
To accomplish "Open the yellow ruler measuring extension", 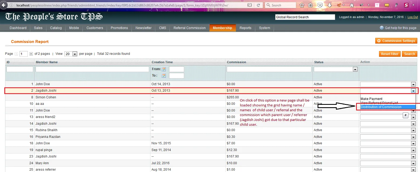I will coord(387,5).
